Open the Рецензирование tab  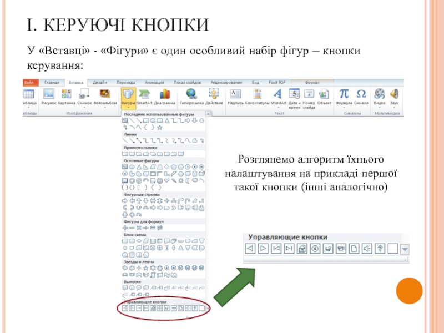226,82
